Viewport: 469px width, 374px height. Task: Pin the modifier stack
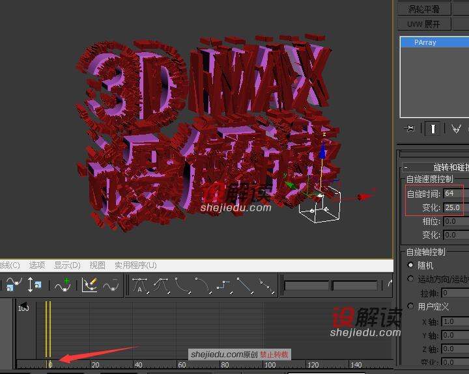click(x=410, y=128)
